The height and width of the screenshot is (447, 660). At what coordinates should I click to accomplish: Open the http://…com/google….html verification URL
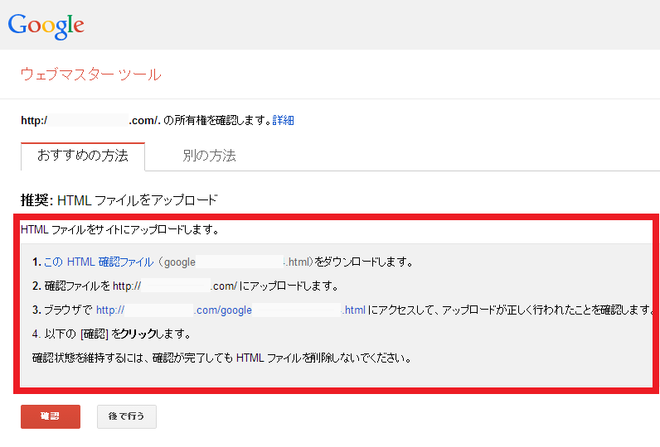(x=231, y=310)
